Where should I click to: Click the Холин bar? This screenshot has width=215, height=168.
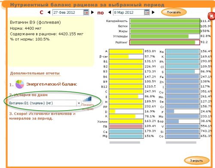click(126, 121)
